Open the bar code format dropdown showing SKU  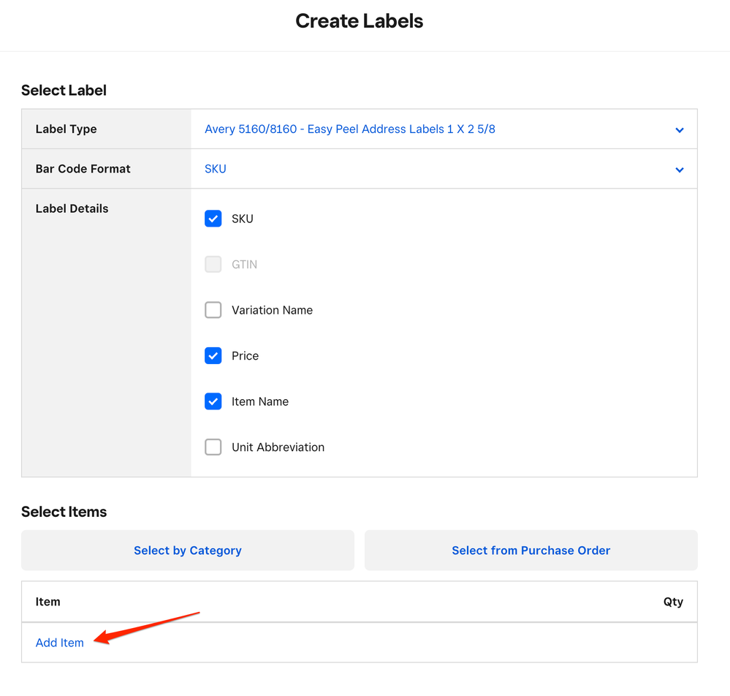click(216, 169)
